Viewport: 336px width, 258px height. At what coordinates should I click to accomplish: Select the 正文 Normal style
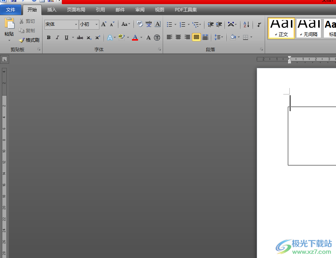[x=281, y=28]
